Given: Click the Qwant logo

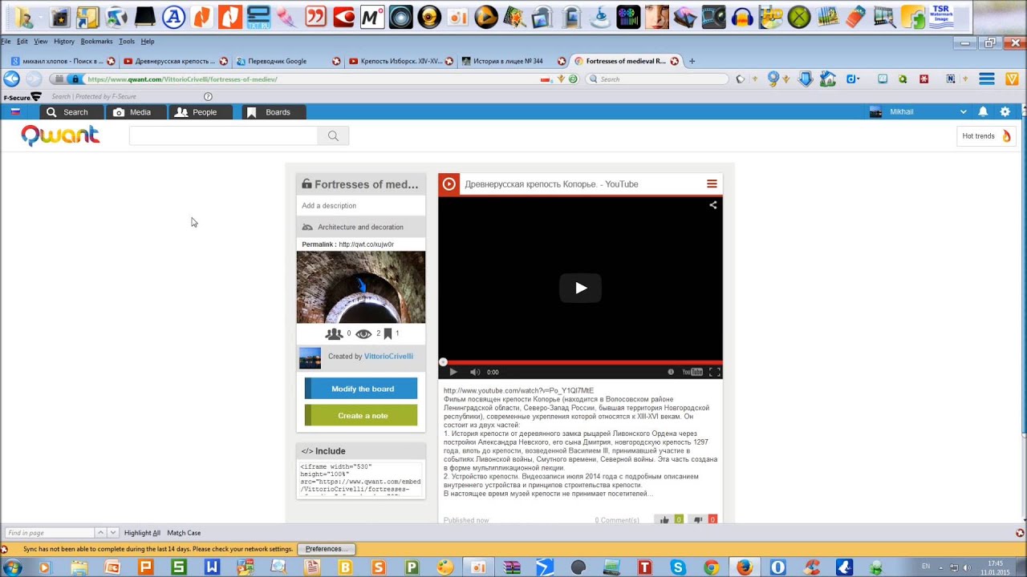Looking at the screenshot, I should coord(60,135).
